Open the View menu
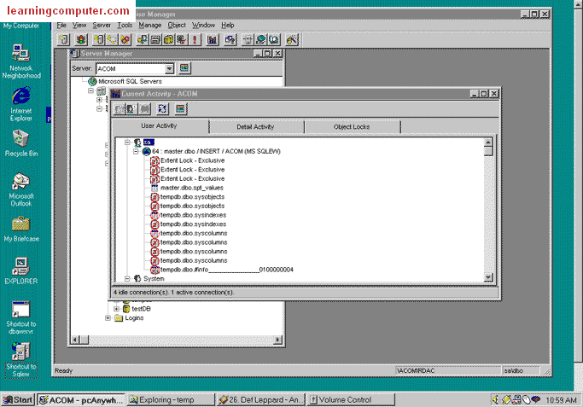This screenshot has width=583, height=407. pos(79,25)
